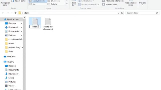161x90 pixels.
Task: Open Documents under Quick access
Action: pyautogui.click(x=14, y=31)
